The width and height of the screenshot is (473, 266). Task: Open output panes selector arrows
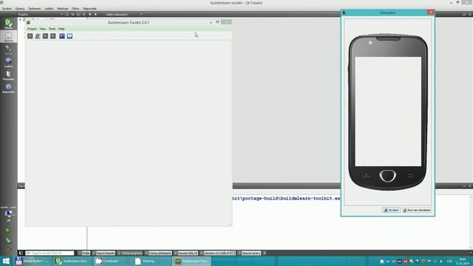[x=265, y=253]
